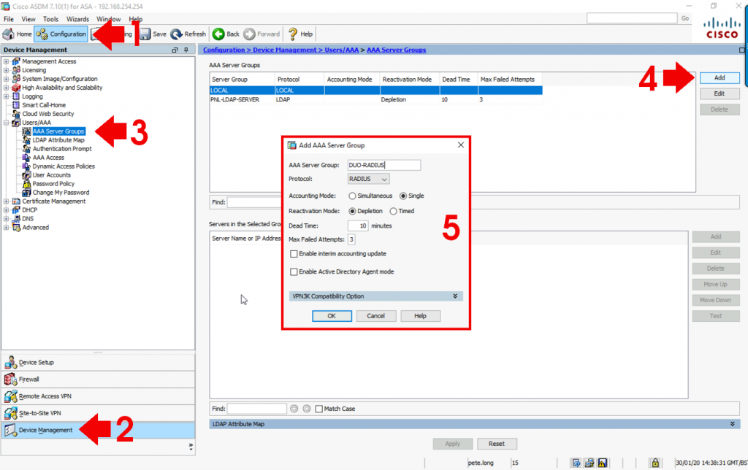Open User Accounts tree item
Image resolution: width=748 pixels, height=470 pixels.
pos(52,175)
